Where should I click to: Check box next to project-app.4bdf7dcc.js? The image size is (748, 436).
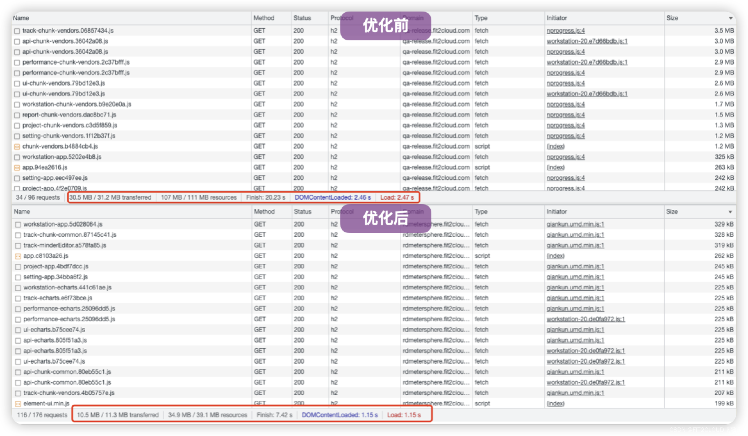(x=18, y=267)
